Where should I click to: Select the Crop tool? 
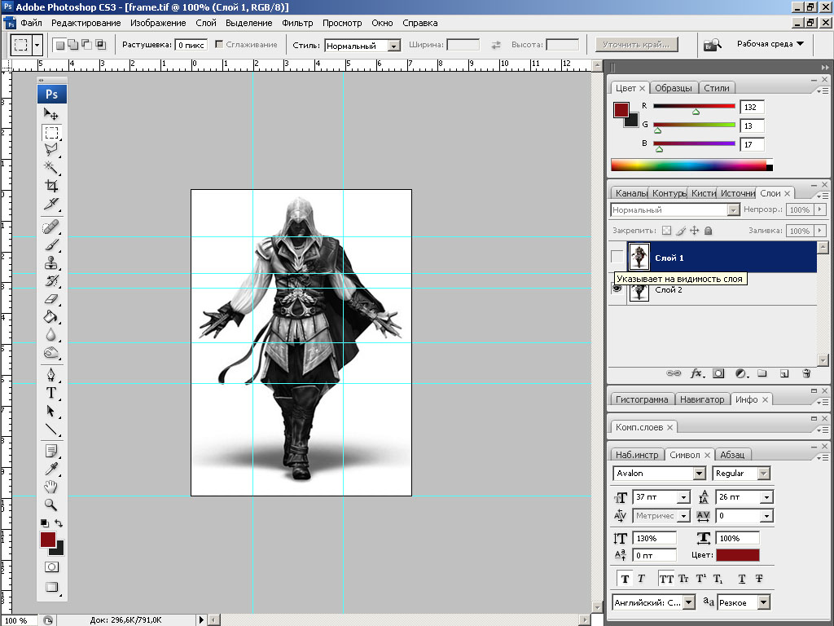coord(51,186)
